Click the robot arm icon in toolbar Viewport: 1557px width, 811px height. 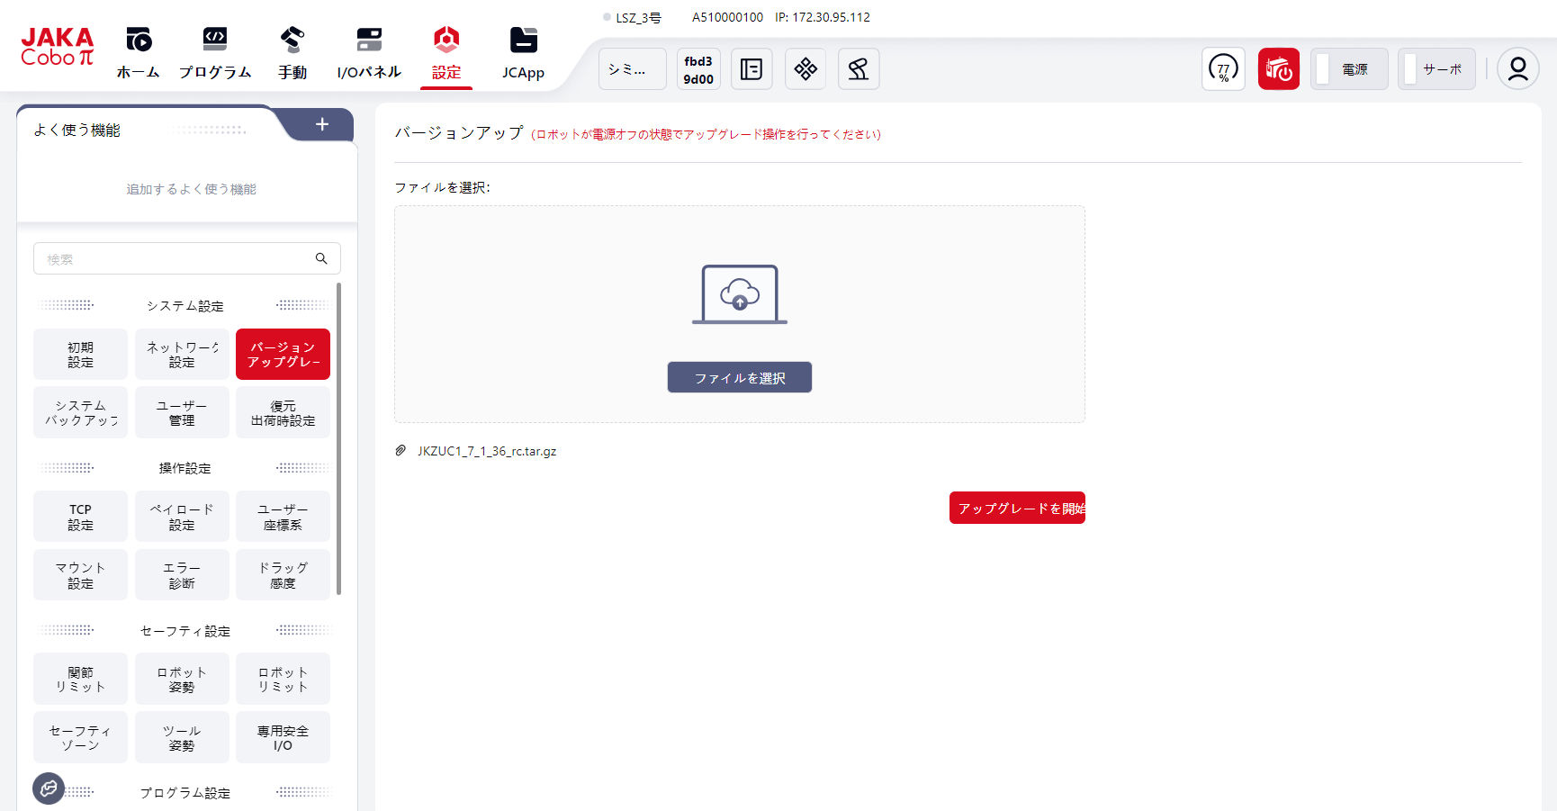[858, 69]
